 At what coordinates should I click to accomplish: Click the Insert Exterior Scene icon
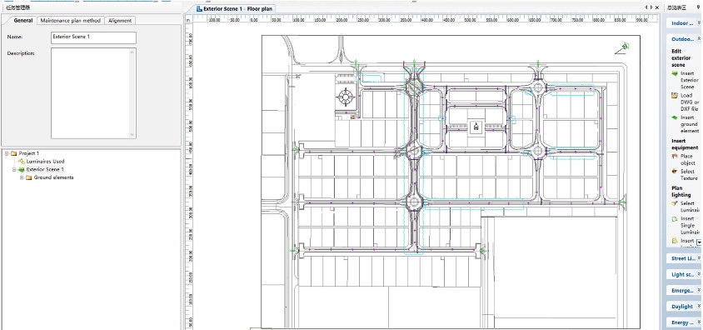point(675,73)
